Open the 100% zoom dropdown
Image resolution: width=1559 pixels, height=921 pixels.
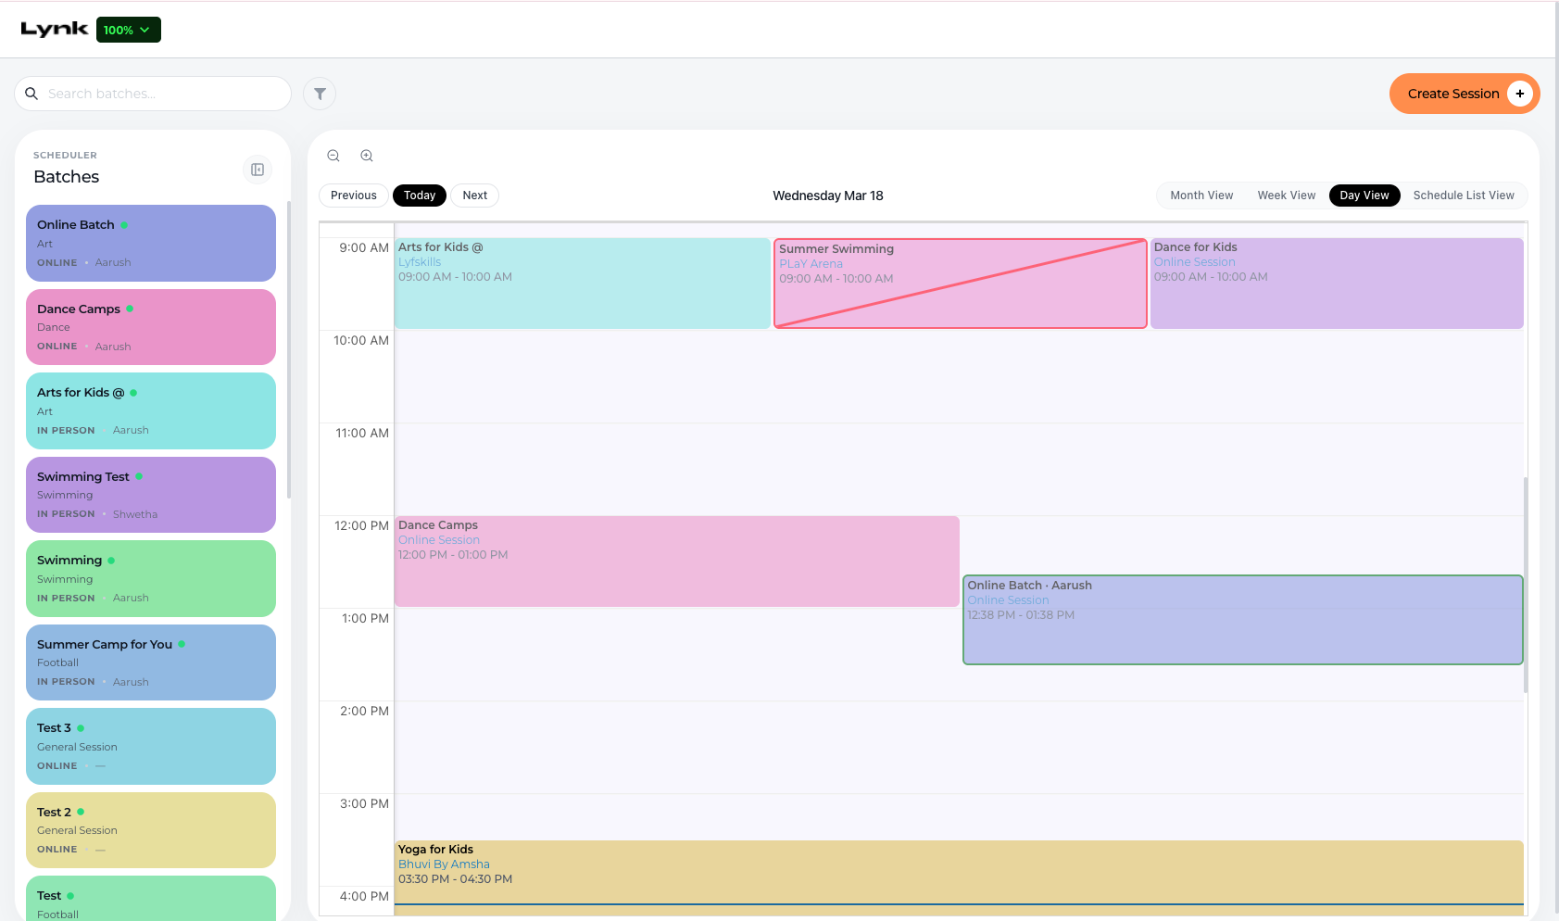tap(129, 30)
